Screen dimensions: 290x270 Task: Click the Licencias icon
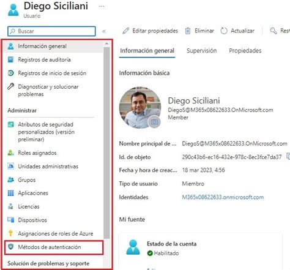pos(10,206)
